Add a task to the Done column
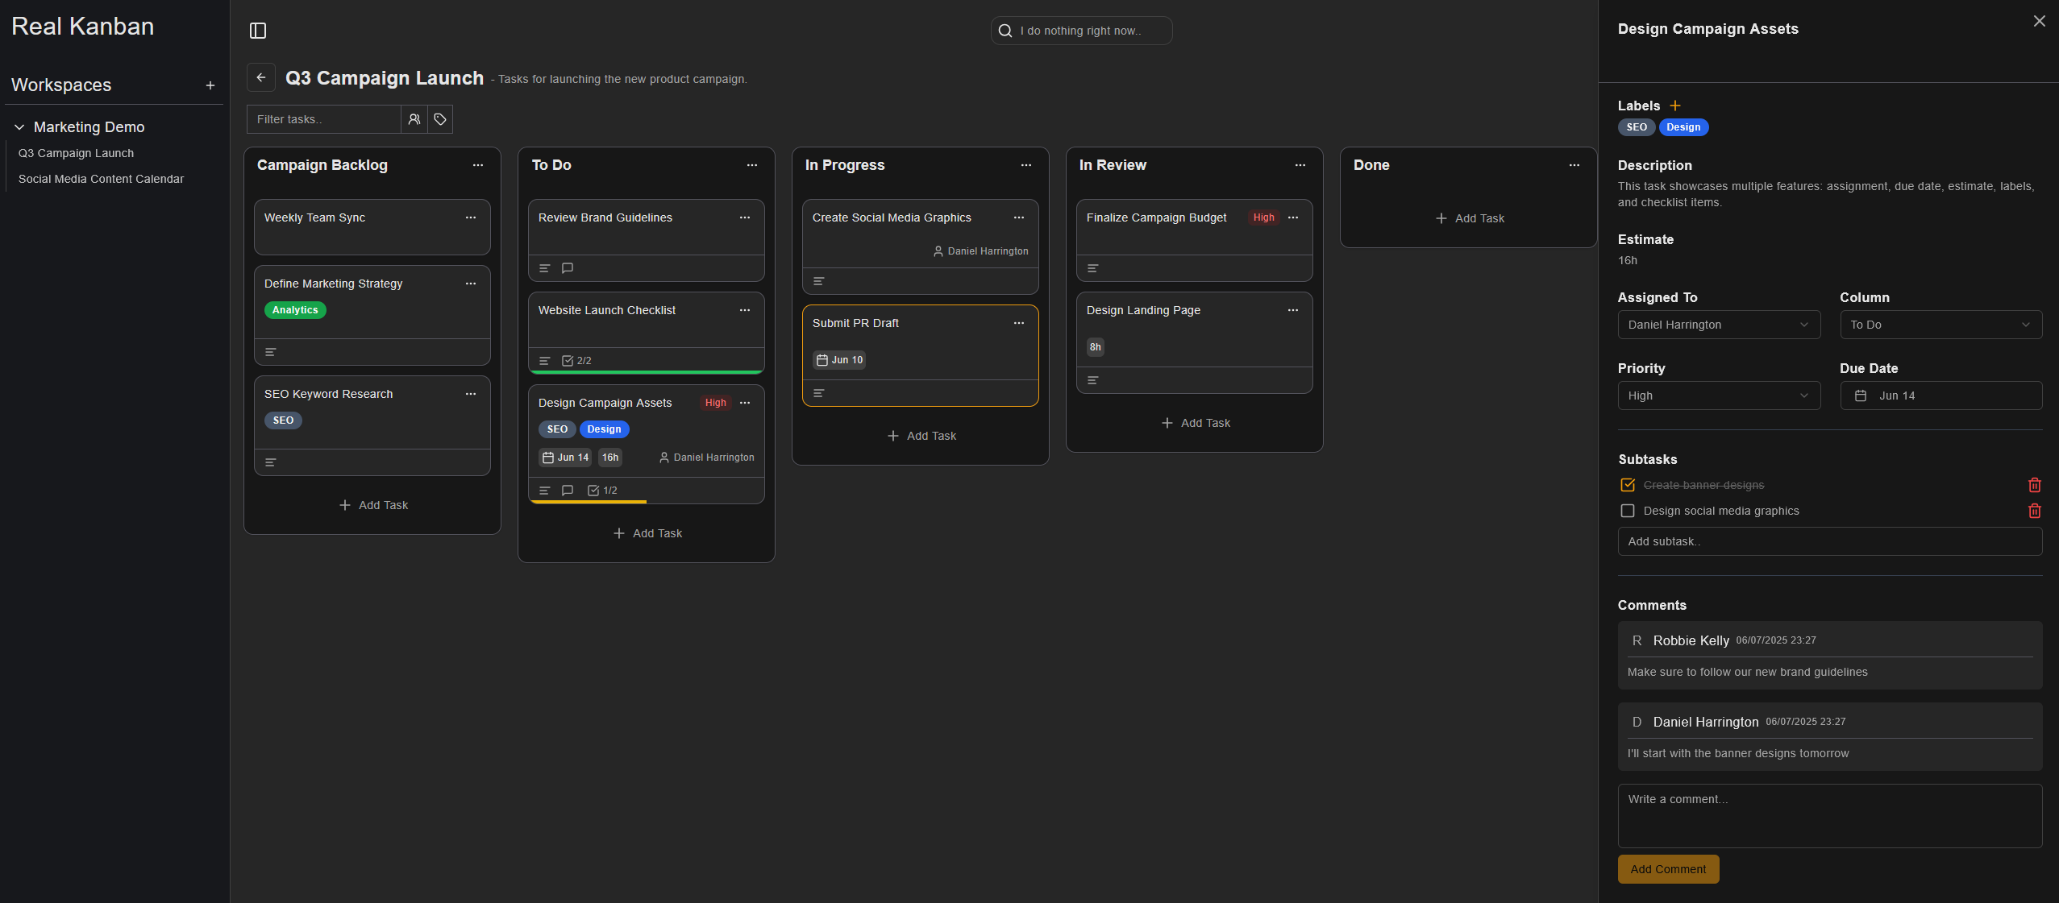2059x903 pixels. click(x=1469, y=217)
